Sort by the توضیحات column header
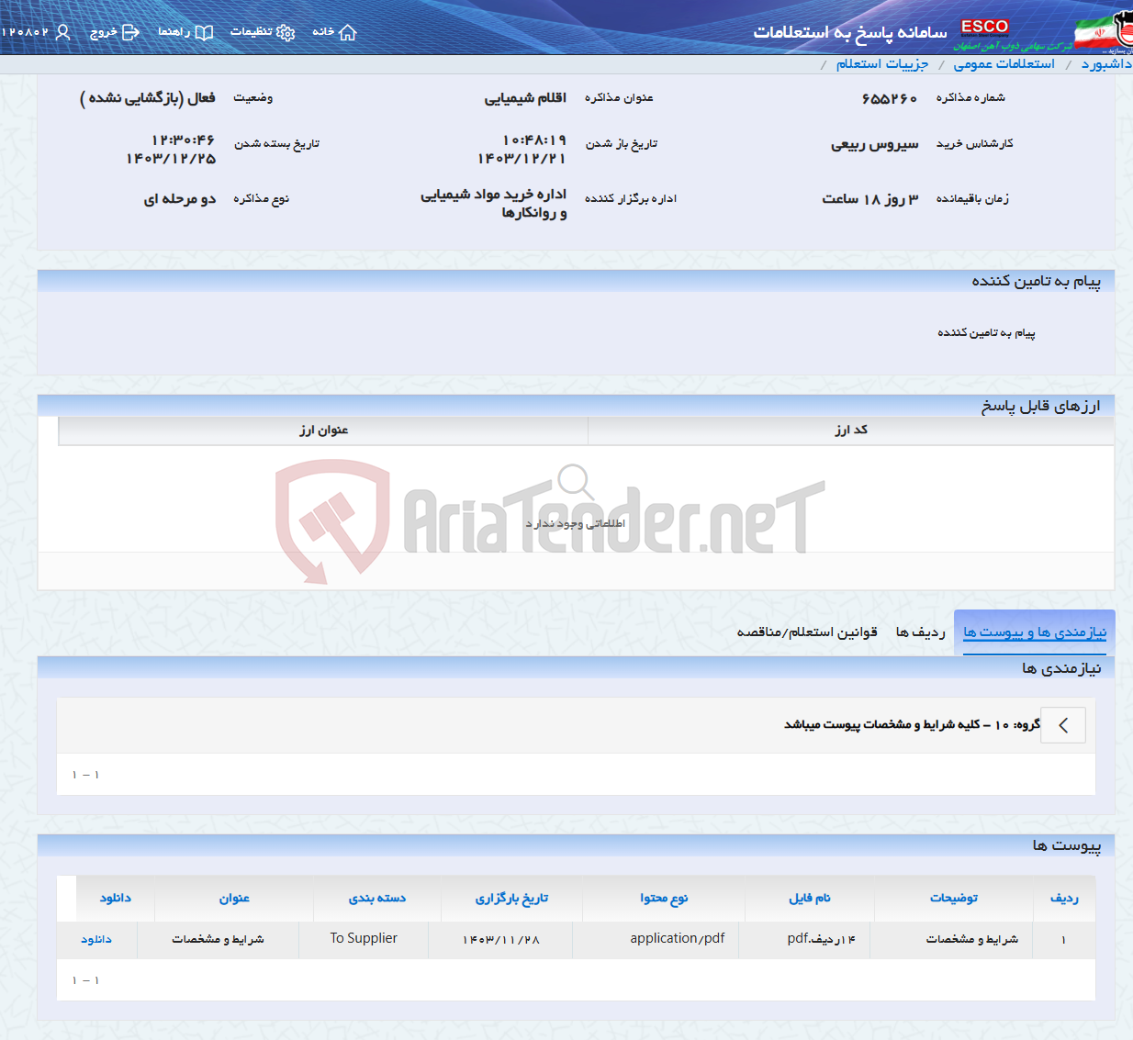Viewport: 1133px width, 1040px height. (954, 899)
